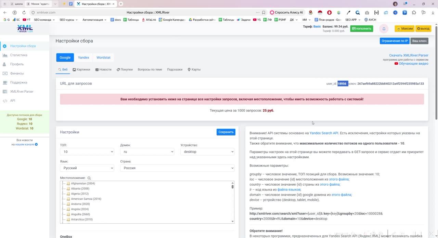
Task: Open the browser downloads arrow icon
Action: click(x=433, y=13)
